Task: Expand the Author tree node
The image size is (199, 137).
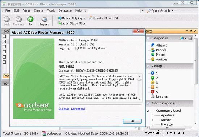Action: (153, 120)
